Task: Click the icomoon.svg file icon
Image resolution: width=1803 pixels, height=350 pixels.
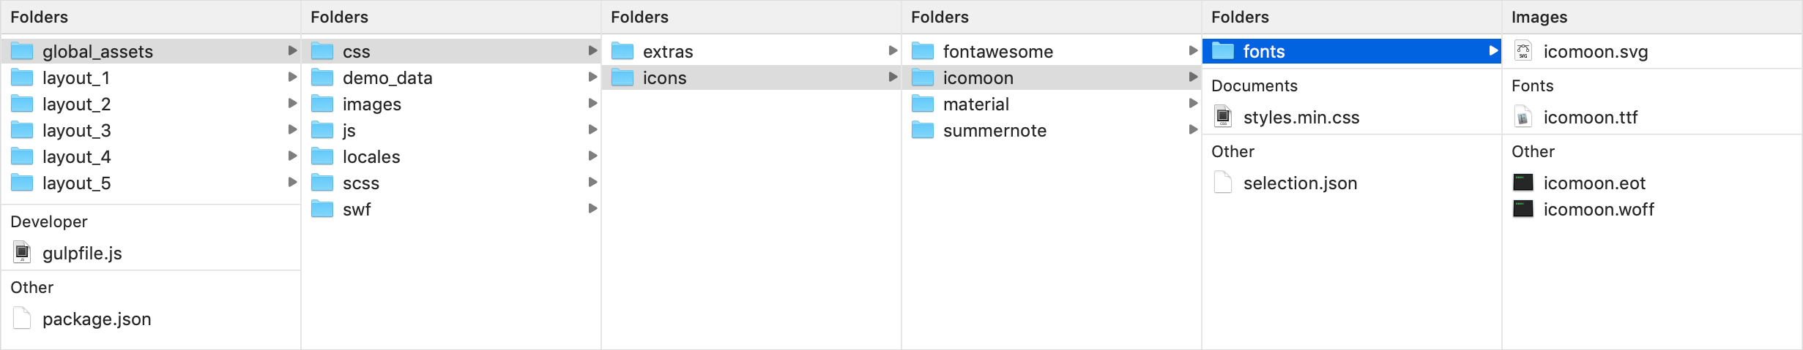Action: click(1523, 51)
